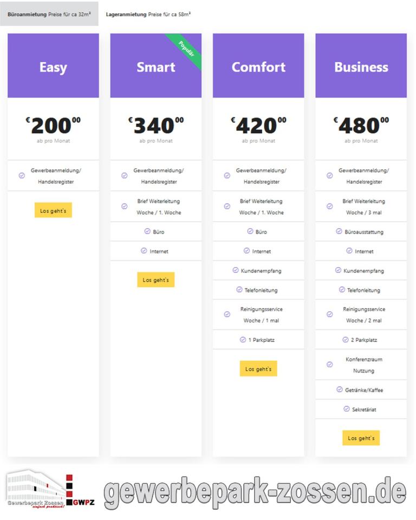
Task: Click the check icon by Comfort Kundenempfang
Action: (236, 270)
